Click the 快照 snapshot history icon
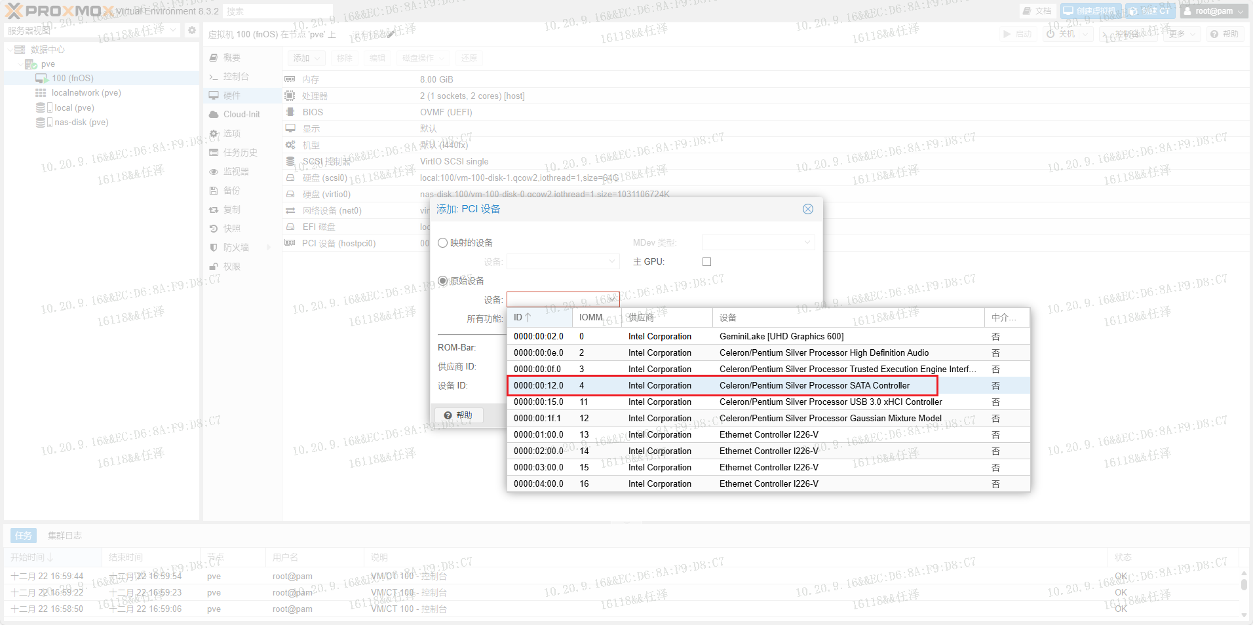The height and width of the screenshot is (625, 1253). pos(214,229)
